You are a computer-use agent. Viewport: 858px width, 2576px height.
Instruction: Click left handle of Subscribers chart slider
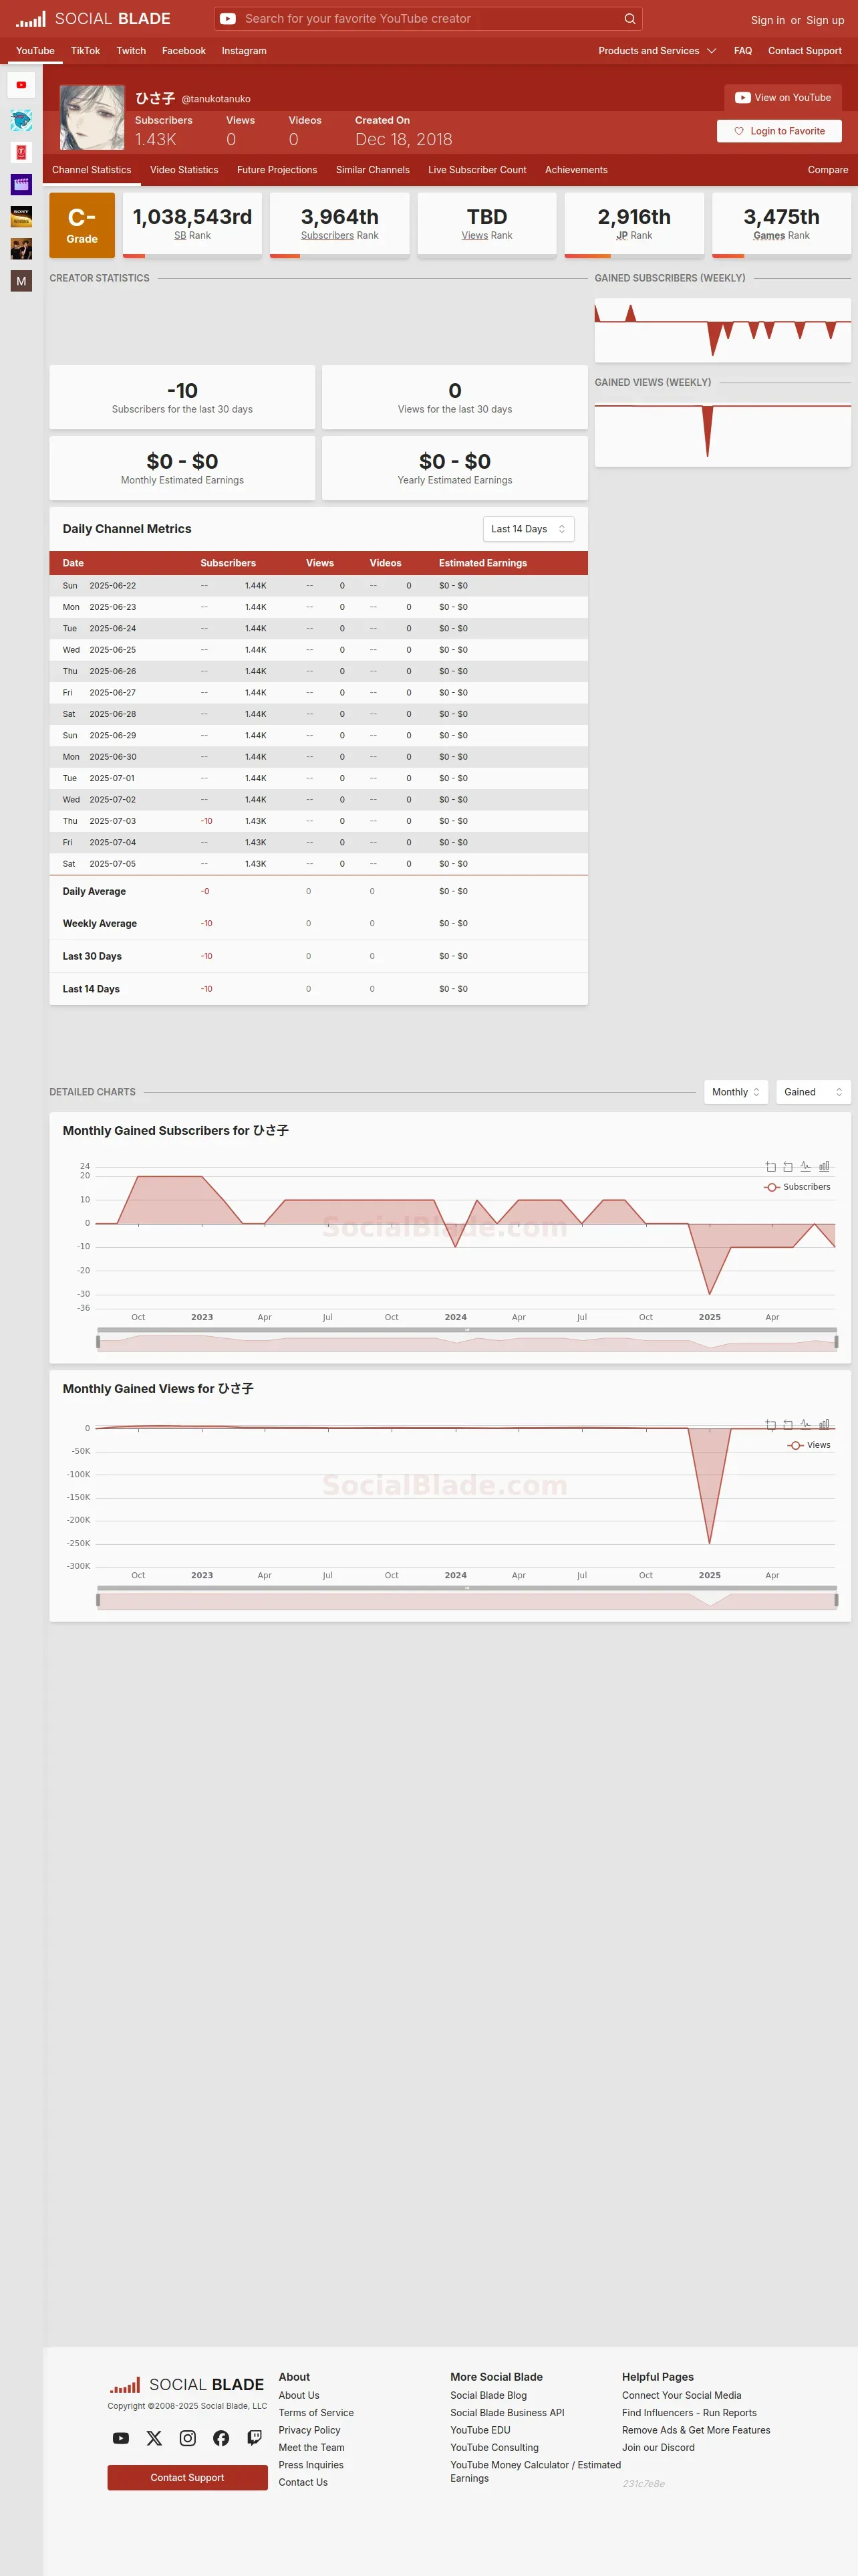click(98, 1342)
